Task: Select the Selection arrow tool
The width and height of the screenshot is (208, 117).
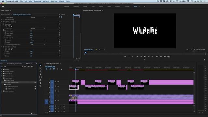Action: pos(40,65)
